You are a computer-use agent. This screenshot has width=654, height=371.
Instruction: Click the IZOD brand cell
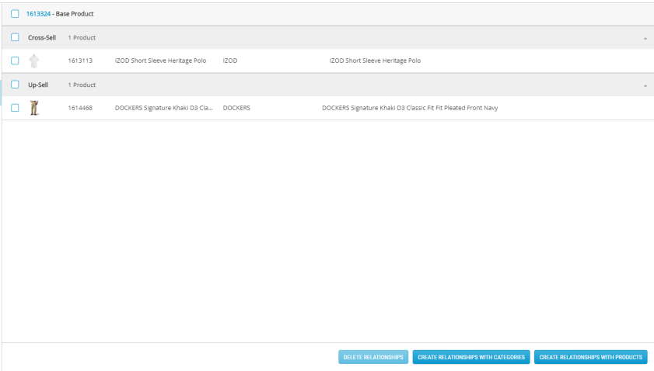230,61
